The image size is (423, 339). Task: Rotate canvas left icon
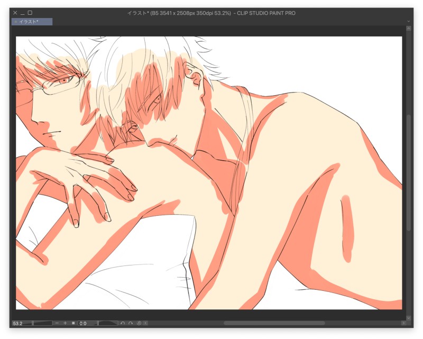[x=123, y=323]
